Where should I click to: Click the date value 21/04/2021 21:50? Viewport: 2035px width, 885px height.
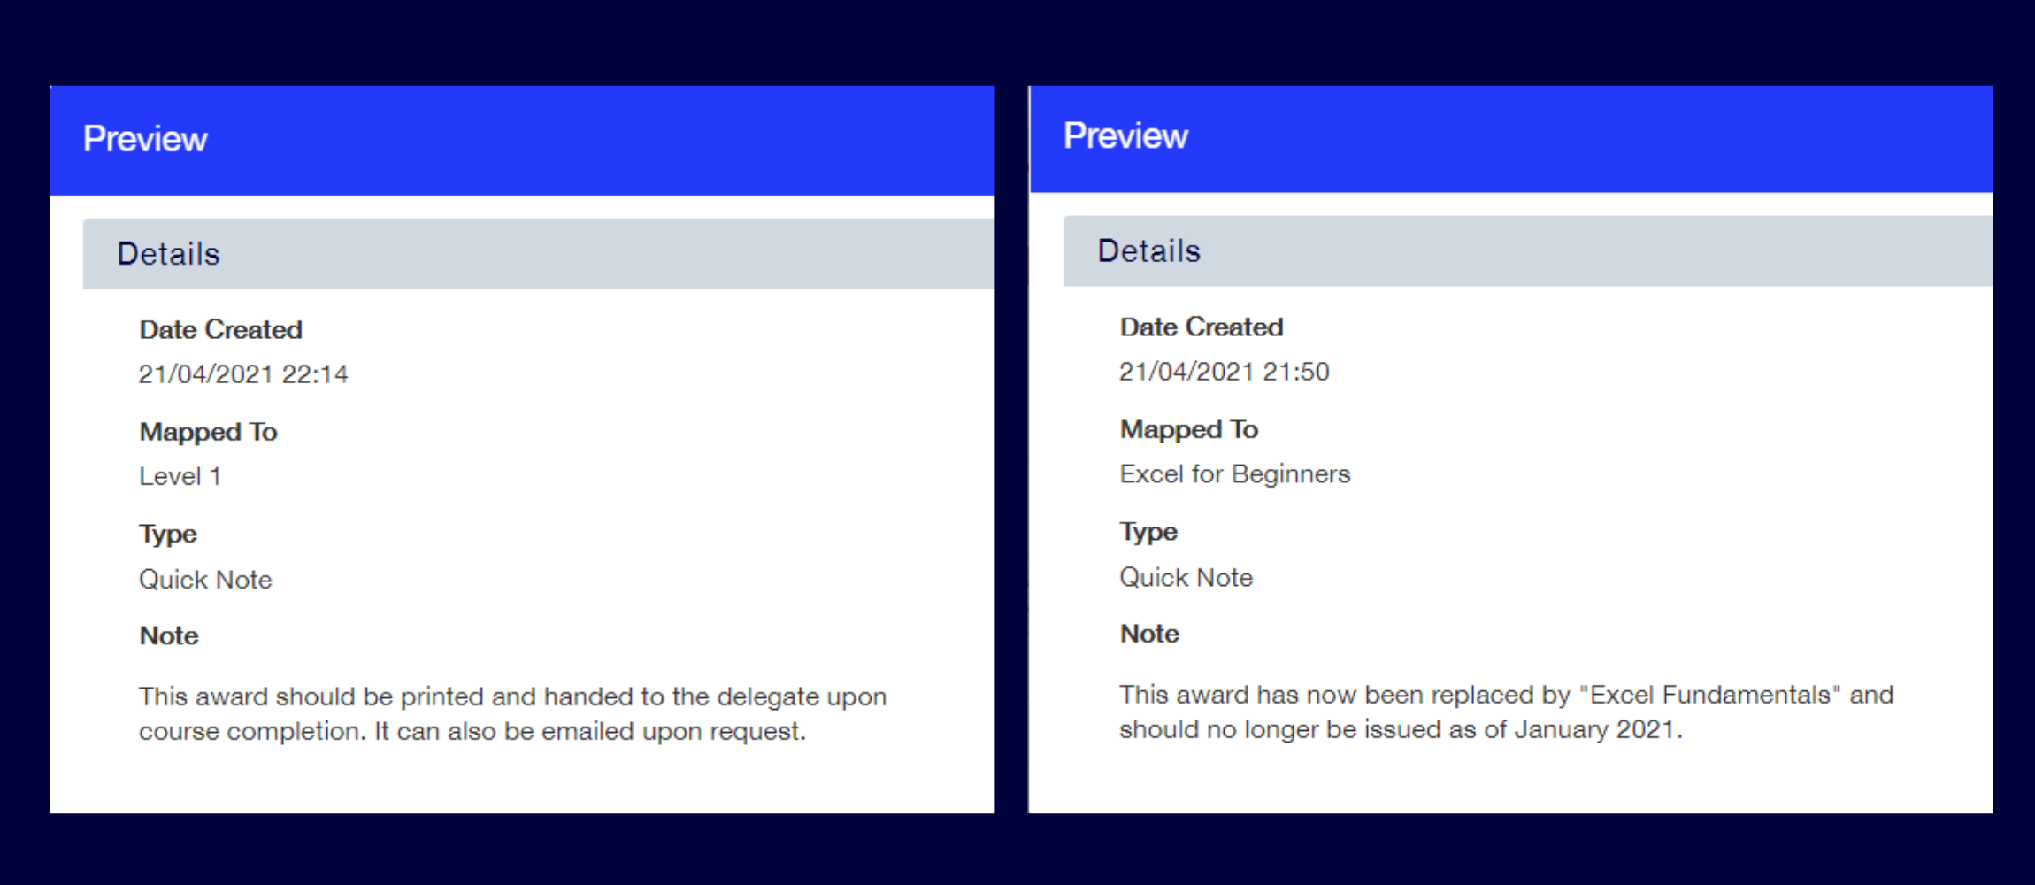pos(1224,372)
